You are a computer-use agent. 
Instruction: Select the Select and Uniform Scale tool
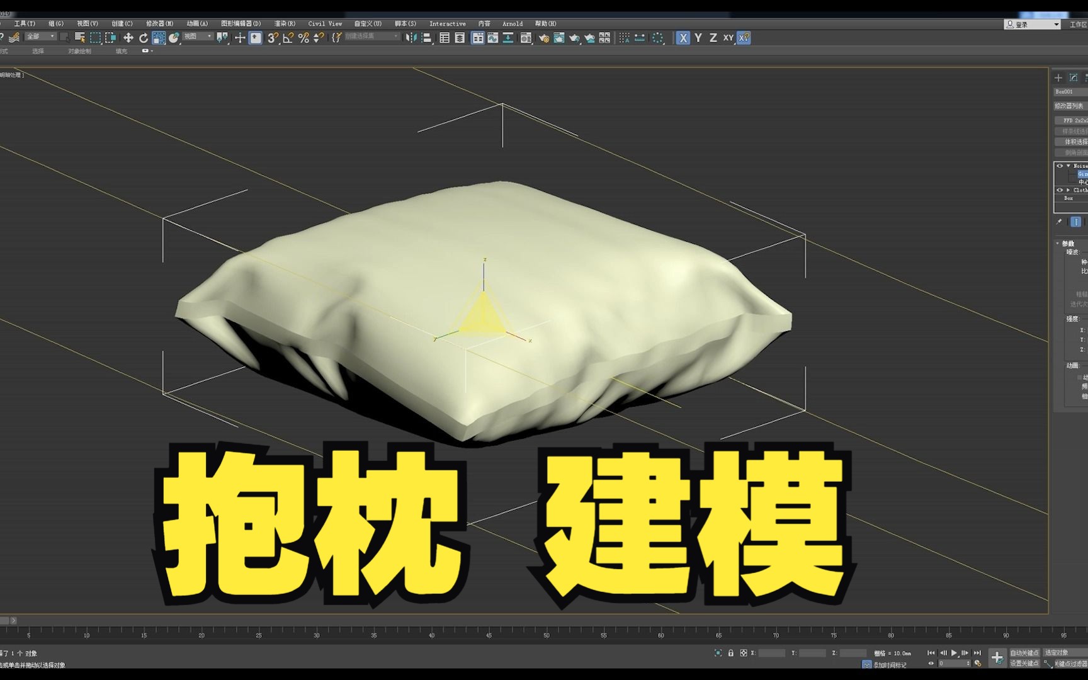(x=159, y=38)
